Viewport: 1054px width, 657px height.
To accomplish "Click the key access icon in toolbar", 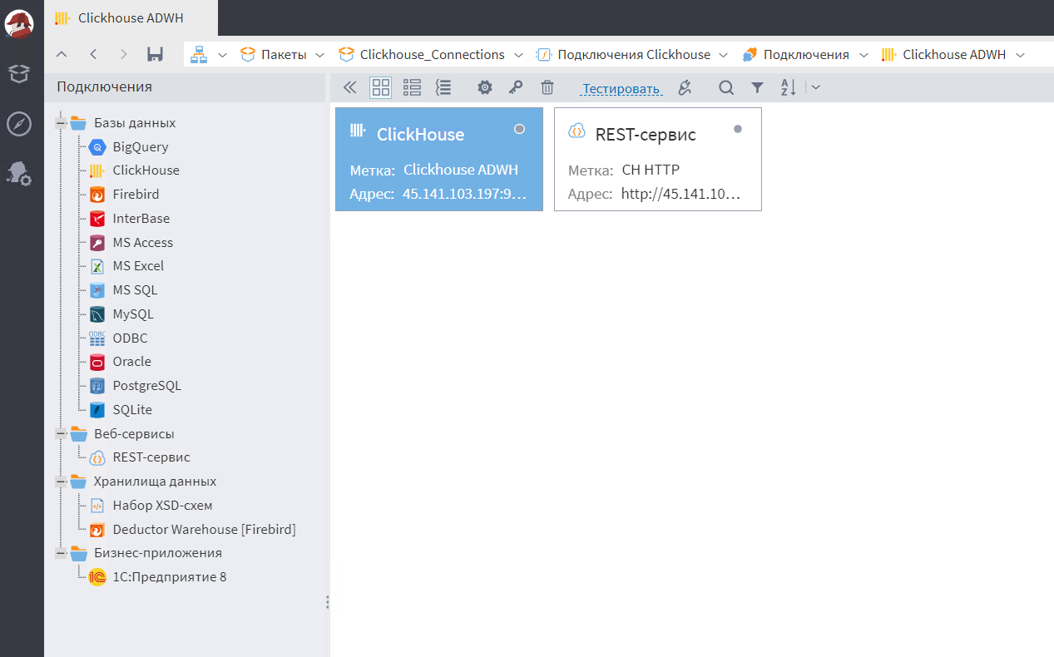I will pyautogui.click(x=516, y=87).
